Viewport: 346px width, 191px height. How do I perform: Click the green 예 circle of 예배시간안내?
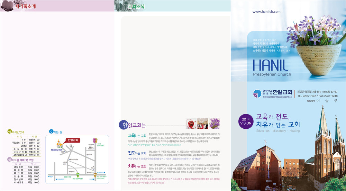click(x=10, y=132)
